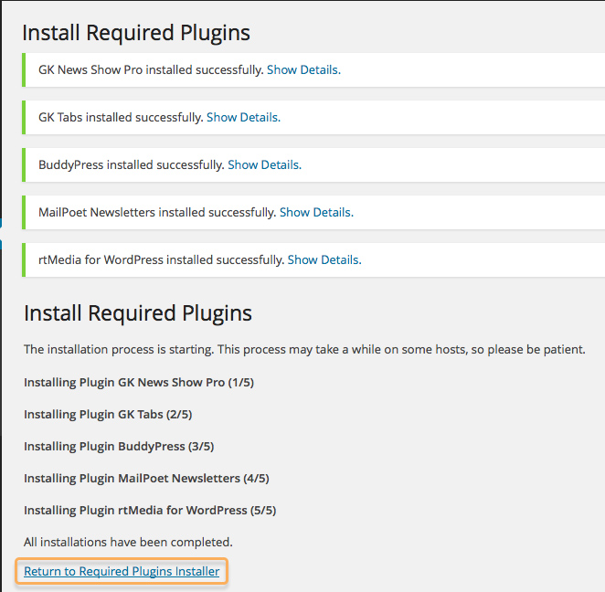Image resolution: width=605 pixels, height=592 pixels.
Task: Open Show Details for GK News Show Pro
Action: click(x=303, y=69)
